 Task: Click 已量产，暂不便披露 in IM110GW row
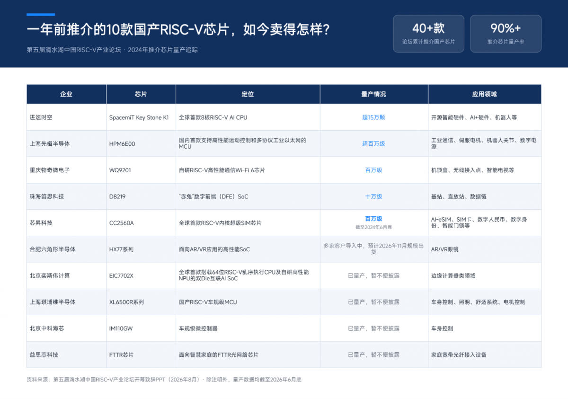click(x=374, y=328)
